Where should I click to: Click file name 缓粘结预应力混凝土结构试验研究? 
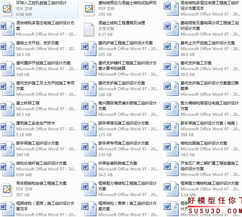(127, 3)
